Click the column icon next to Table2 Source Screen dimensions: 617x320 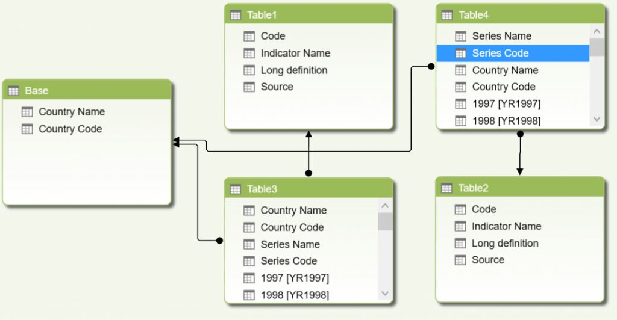click(x=460, y=260)
